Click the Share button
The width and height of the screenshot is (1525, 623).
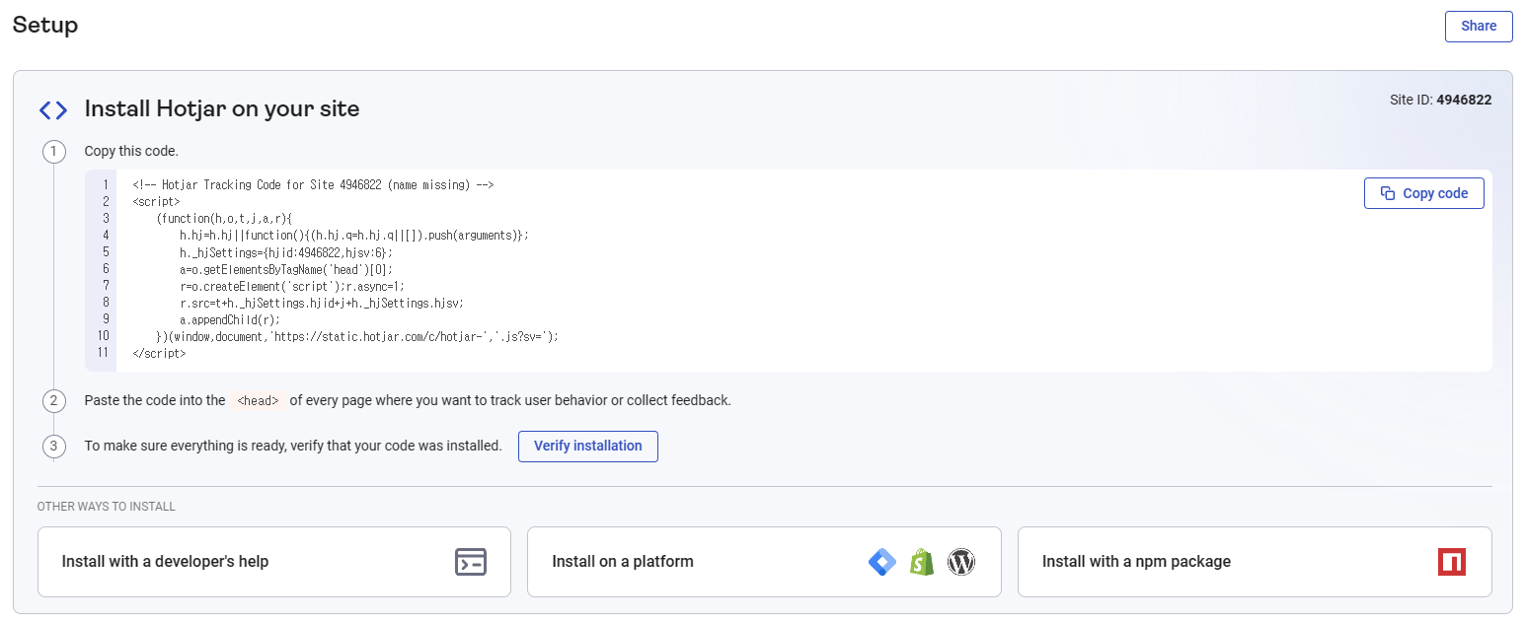tap(1478, 27)
